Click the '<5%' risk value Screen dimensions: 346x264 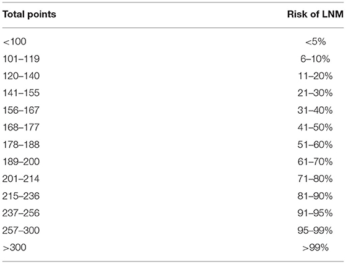pyautogui.click(x=315, y=41)
